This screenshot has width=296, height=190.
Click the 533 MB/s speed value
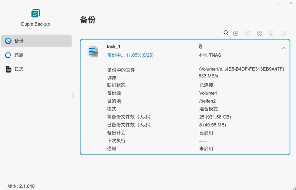(208, 76)
